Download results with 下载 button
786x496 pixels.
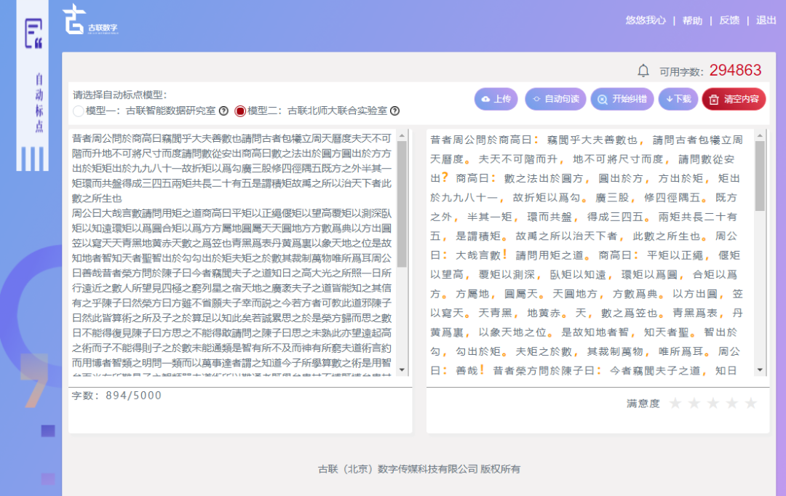pos(678,99)
